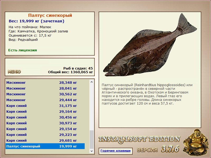Viewport: 211px width, 158px height.
Task: Click Где: Камчатка, Кроноцкий залив line
Action: (38, 31)
